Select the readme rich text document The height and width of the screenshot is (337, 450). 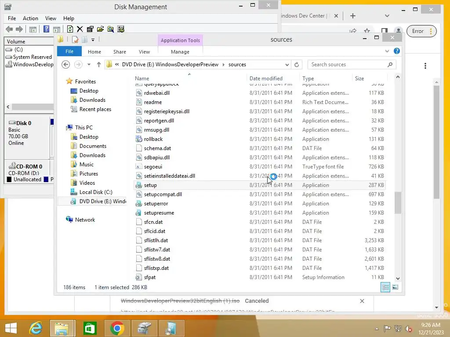(x=260, y=102)
